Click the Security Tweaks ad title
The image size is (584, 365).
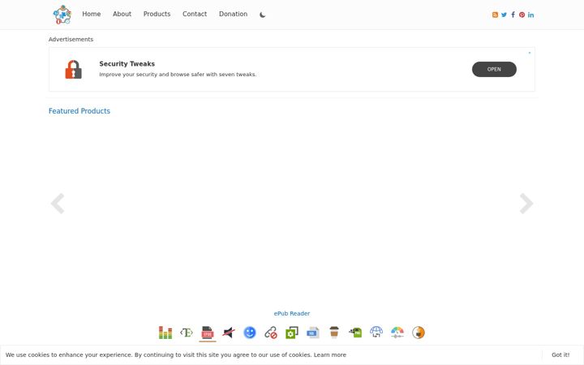coord(127,64)
